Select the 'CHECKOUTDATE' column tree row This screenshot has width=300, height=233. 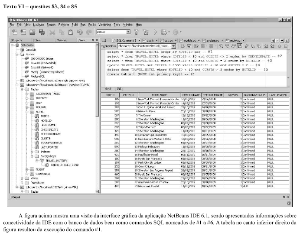(48, 134)
